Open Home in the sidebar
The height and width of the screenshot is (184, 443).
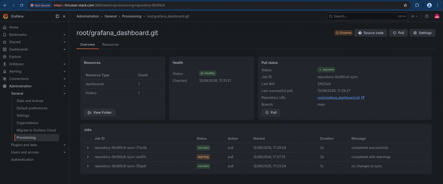13,27
